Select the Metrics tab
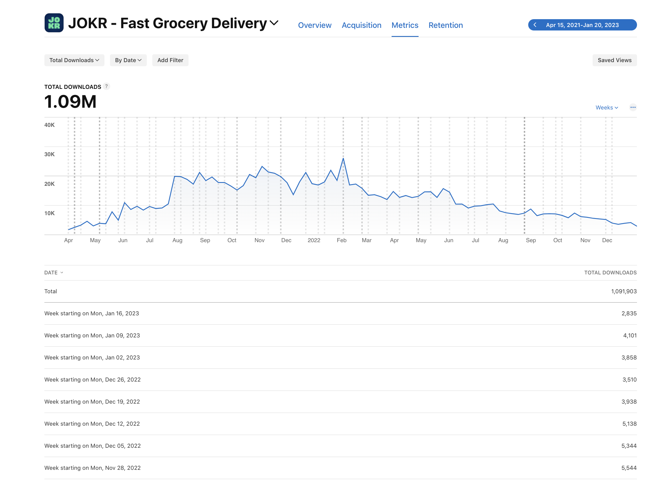Viewport: 666px width, 482px height. (405, 25)
